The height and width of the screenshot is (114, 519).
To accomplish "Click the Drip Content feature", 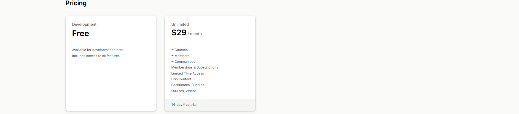I will click(181, 79).
